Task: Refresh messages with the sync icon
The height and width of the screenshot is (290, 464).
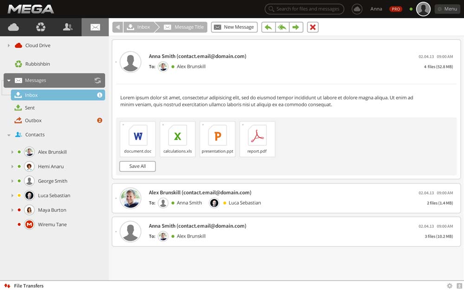Action: coord(97,80)
